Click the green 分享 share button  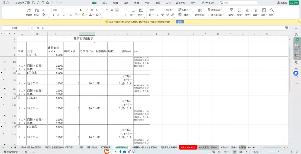click(294, 3)
